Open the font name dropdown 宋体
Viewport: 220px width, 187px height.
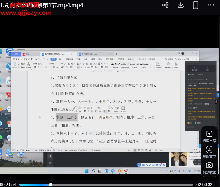[41, 64]
